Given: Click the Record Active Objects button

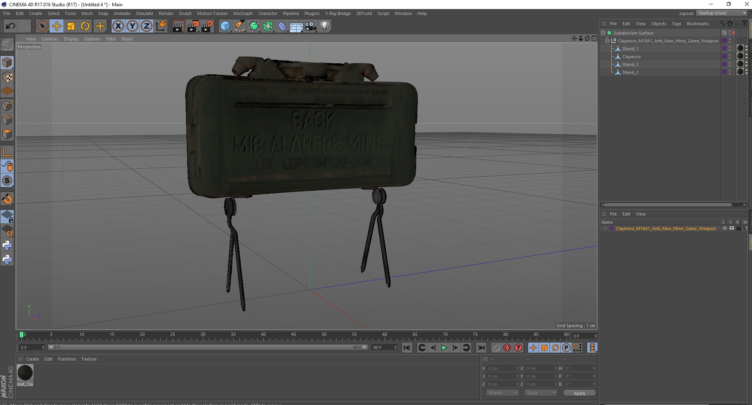Looking at the screenshot, I should 496,348.
